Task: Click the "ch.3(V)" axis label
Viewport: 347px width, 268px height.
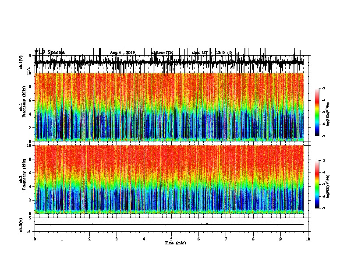Action: [x=21, y=225]
